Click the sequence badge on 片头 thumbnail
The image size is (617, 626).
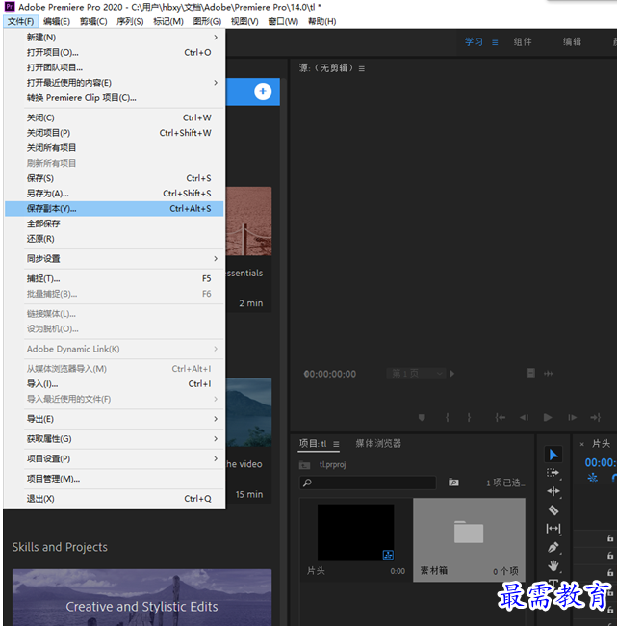click(388, 554)
